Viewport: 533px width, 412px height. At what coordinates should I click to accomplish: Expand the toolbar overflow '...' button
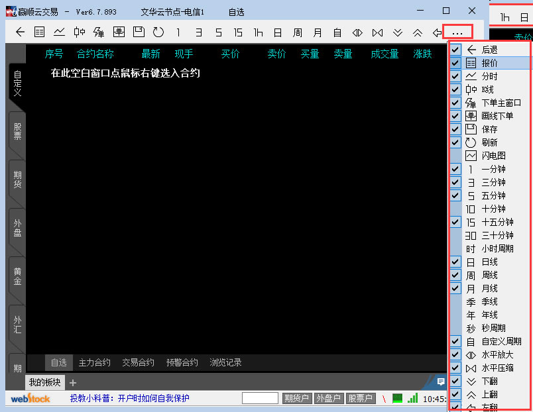(457, 32)
